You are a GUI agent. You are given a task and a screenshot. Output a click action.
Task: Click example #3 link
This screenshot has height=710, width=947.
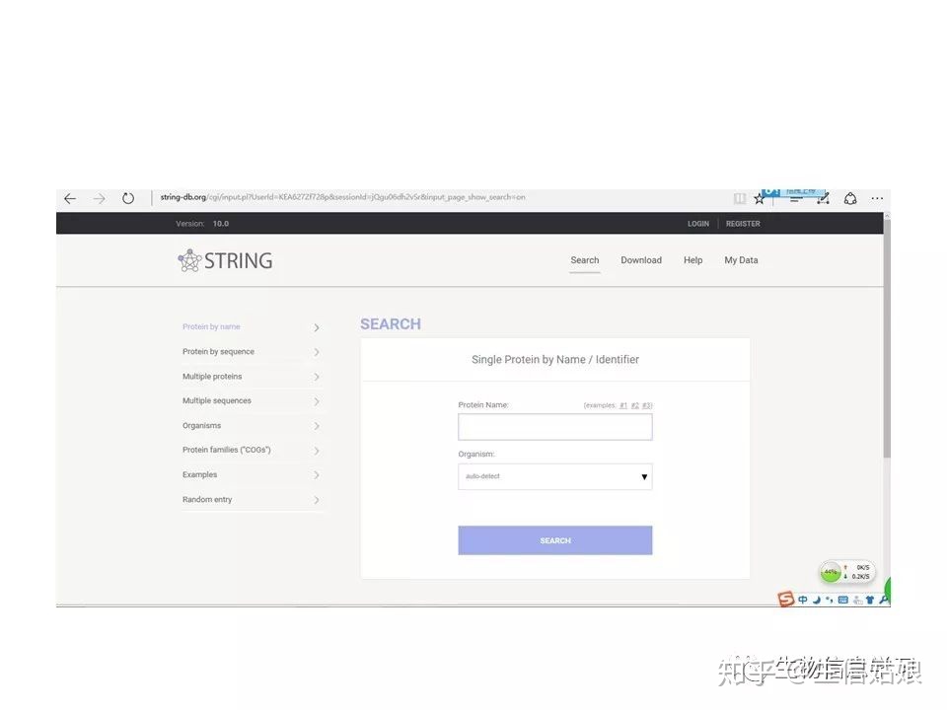(x=646, y=405)
